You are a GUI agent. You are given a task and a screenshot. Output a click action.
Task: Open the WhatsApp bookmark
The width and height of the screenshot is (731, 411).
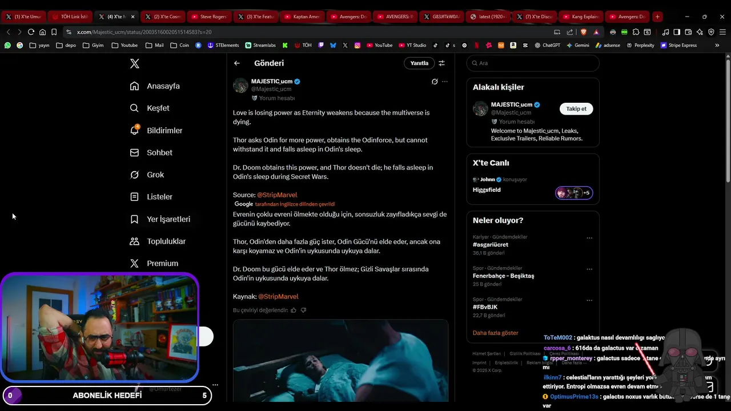[x=7, y=45]
